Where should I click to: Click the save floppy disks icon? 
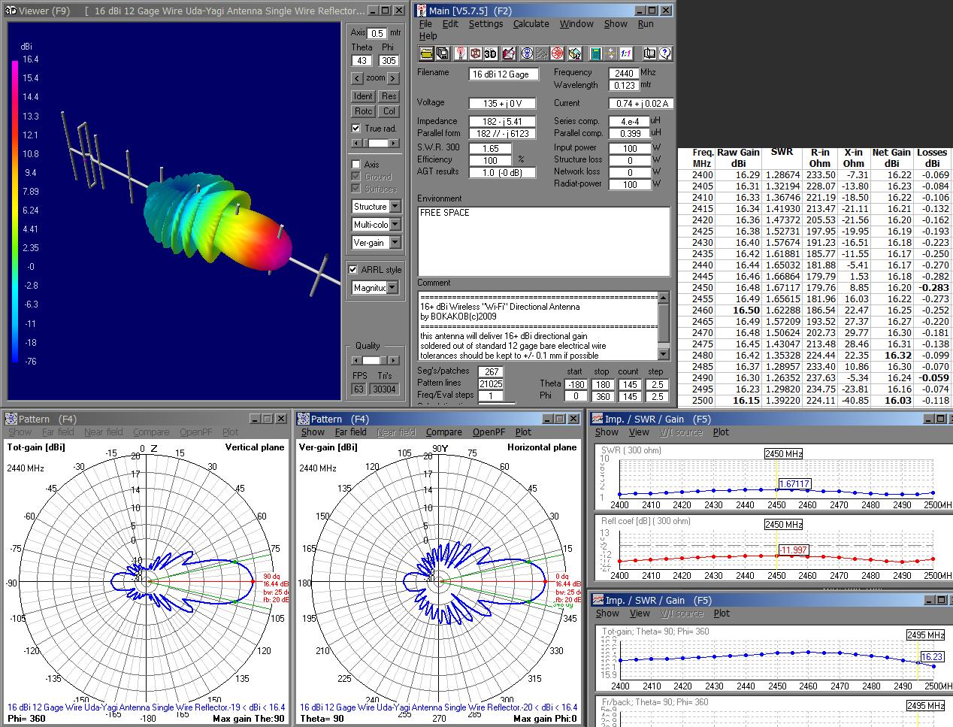442,53
